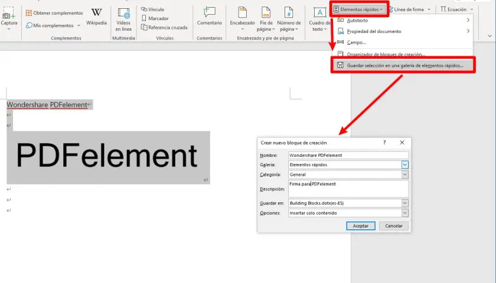The height and width of the screenshot is (283, 496).
Task: Choose Campo... menu entry
Action: click(403, 42)
